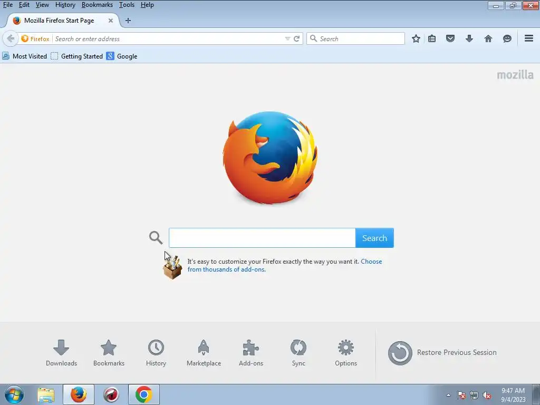Open Sync from the start page launcher
This screenshot has height=405, width=540.
pyautogui.click(x=298, y=353)
